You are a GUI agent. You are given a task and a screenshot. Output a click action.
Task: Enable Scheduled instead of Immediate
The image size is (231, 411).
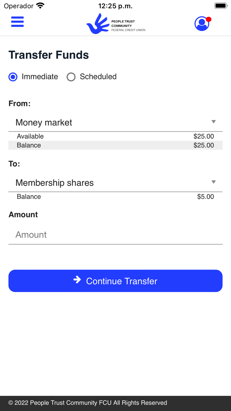(x=71, y=77)
